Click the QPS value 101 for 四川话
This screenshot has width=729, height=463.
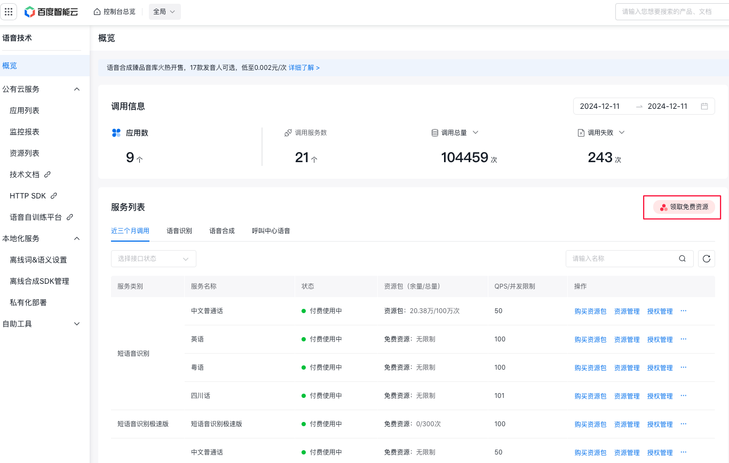pos(500,395)
